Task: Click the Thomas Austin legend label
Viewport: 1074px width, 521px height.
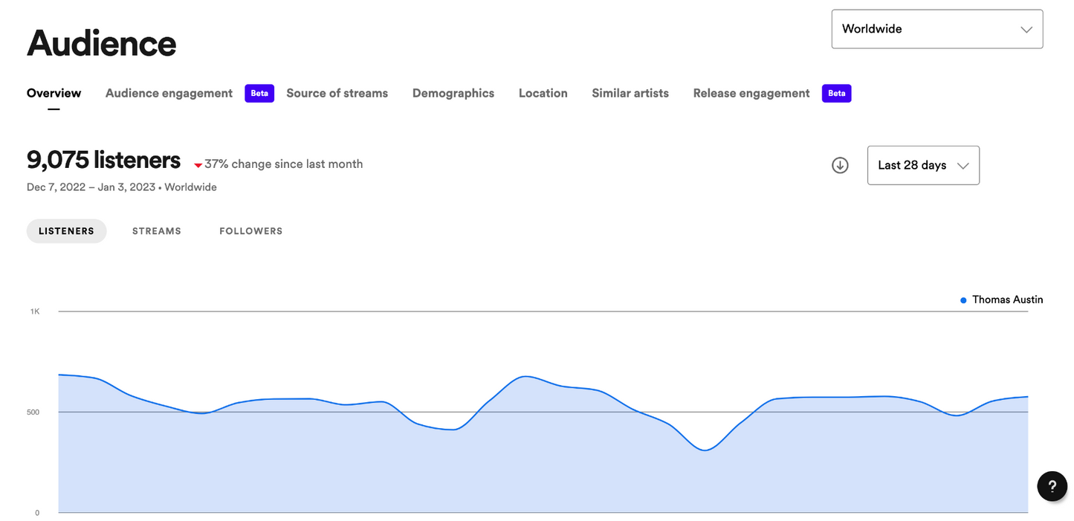Action: point(1007,300)
